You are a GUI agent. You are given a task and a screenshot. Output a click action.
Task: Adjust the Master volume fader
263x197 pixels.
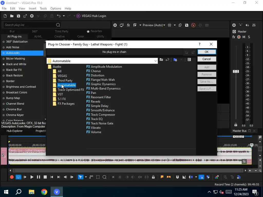236,72
